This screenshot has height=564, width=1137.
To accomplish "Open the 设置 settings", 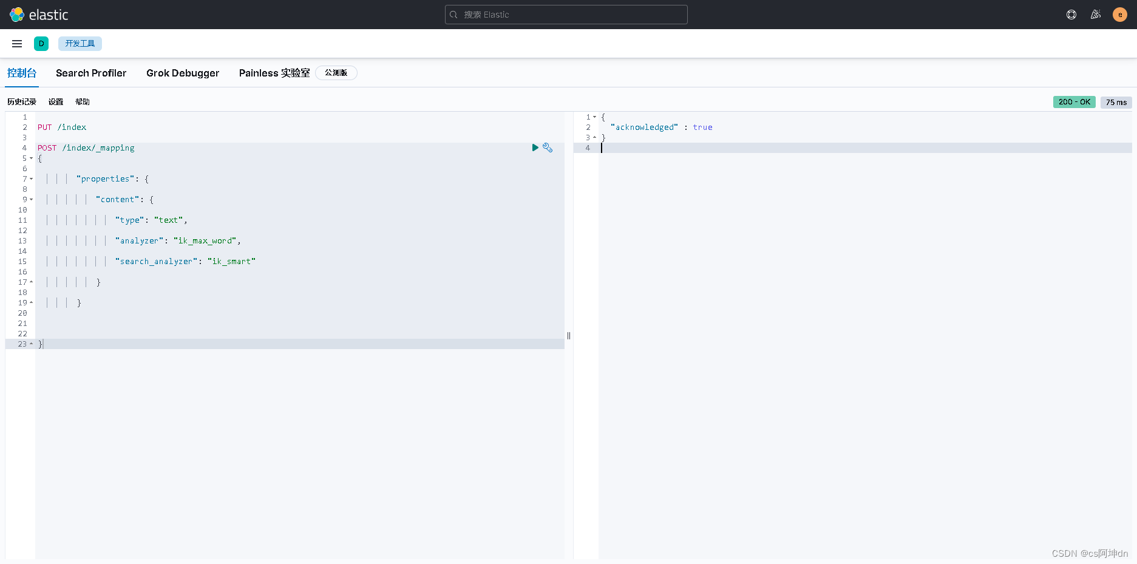I will (x=56, y=102).
